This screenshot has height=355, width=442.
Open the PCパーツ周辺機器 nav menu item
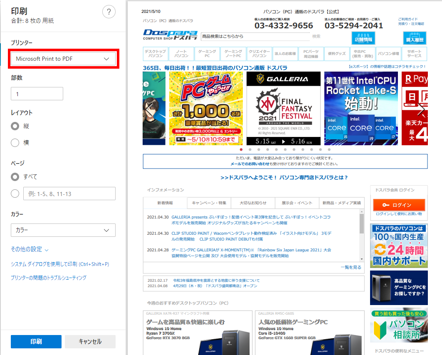[311, 54]
